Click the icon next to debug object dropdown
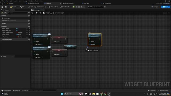This screenshot has height=96, width=171. pos(105,7)
